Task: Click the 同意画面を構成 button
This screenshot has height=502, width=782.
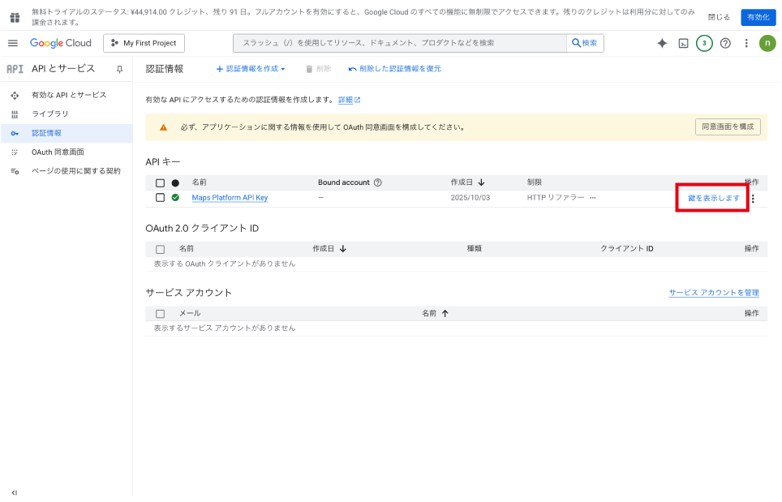Action: click(728, 127)
